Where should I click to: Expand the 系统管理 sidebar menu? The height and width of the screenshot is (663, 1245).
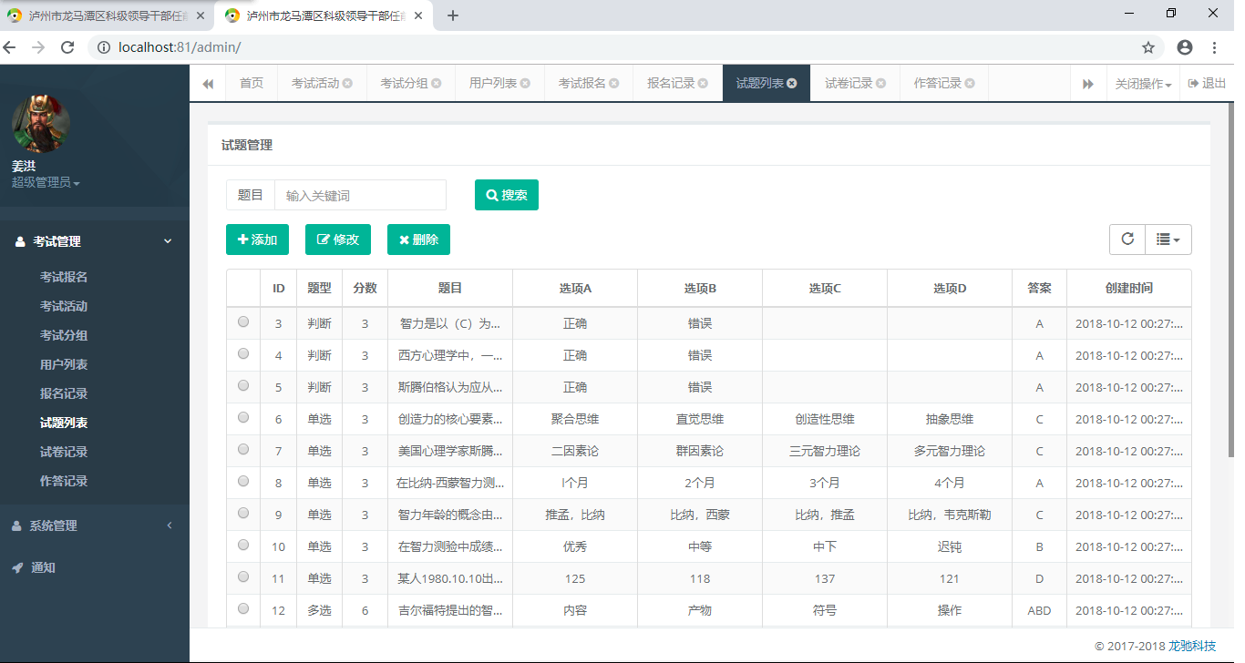tap(53, 525)
